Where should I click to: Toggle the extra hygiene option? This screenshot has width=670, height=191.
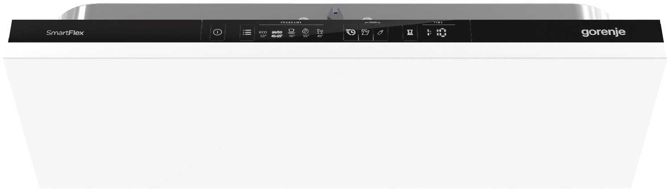(381, 33)
